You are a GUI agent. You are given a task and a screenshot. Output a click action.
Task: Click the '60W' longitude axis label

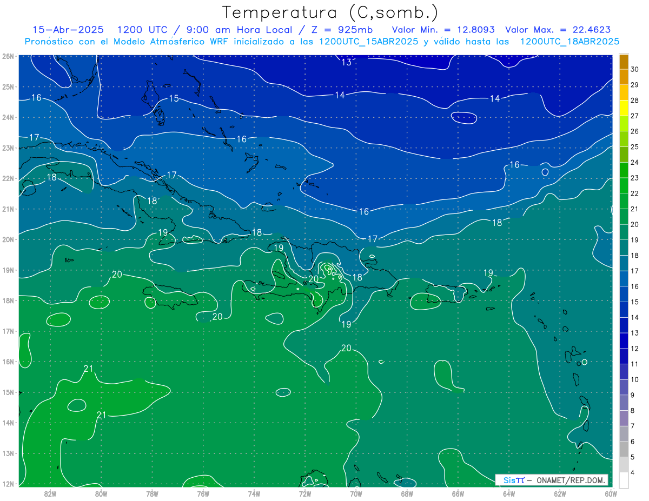tap(611, 493)
